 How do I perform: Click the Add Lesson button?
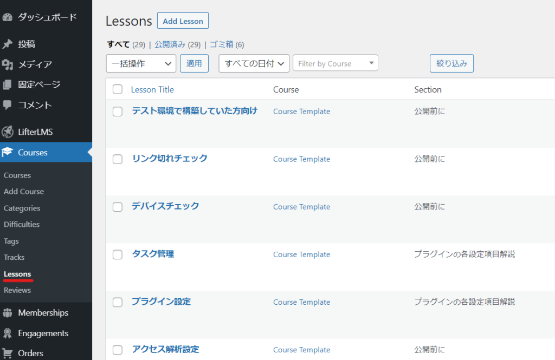[183, 21]
